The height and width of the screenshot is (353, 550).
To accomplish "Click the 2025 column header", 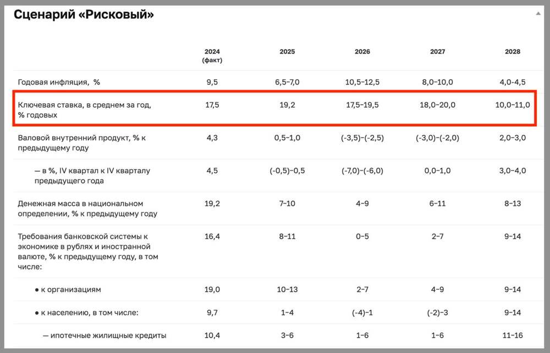I will 287,52.
